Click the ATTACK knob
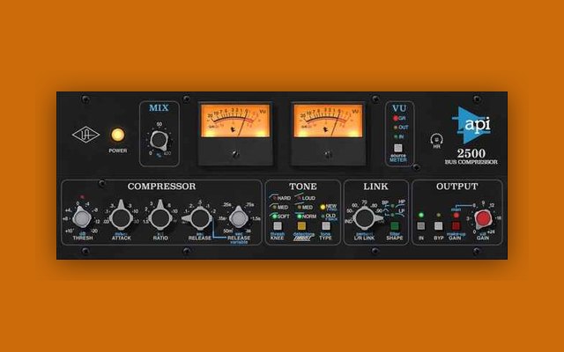Image resolution: width=564 pixels, height=352 pixels. [122, 216]
